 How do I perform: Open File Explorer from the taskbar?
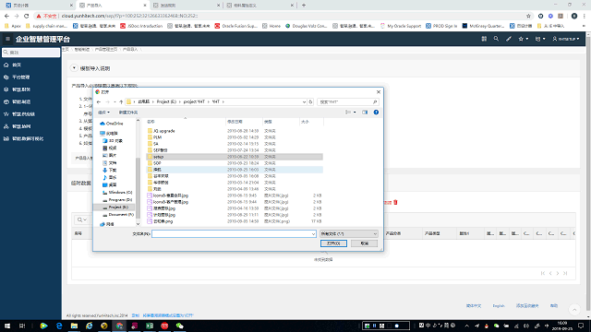[x=74, y=326]
